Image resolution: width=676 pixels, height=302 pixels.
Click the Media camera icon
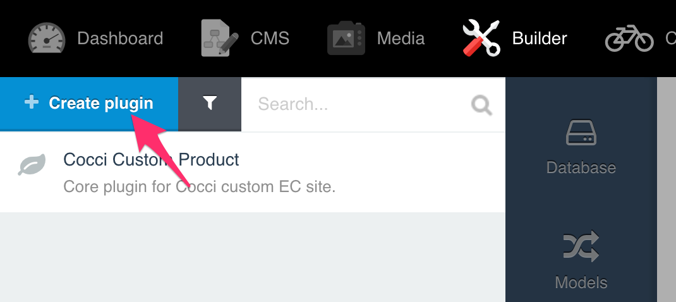pyautogui.click(x=346, y=39)
